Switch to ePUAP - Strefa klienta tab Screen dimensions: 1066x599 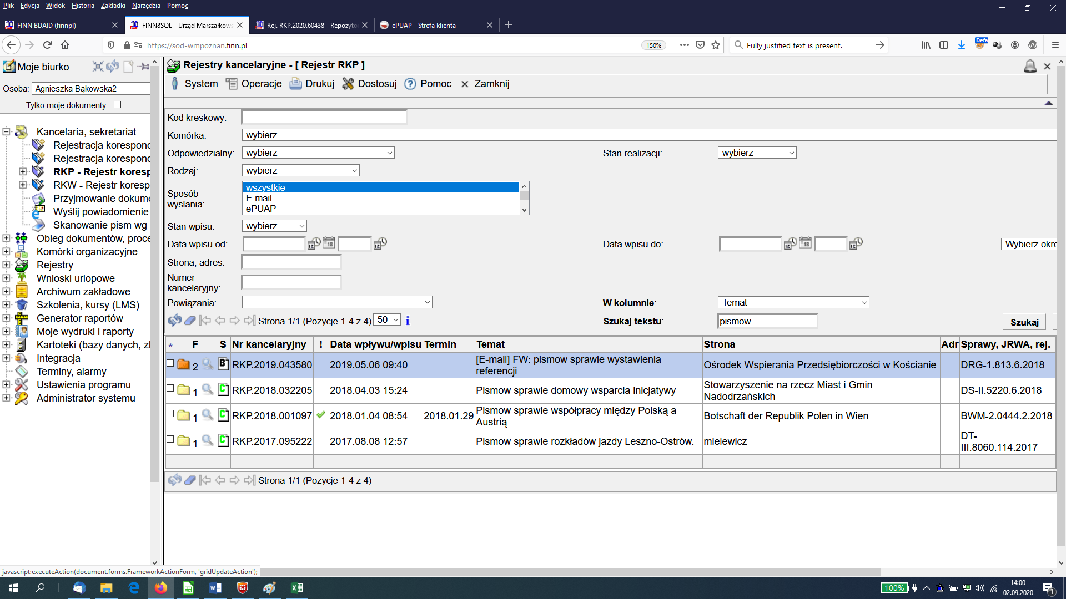(x=424, y=25)
